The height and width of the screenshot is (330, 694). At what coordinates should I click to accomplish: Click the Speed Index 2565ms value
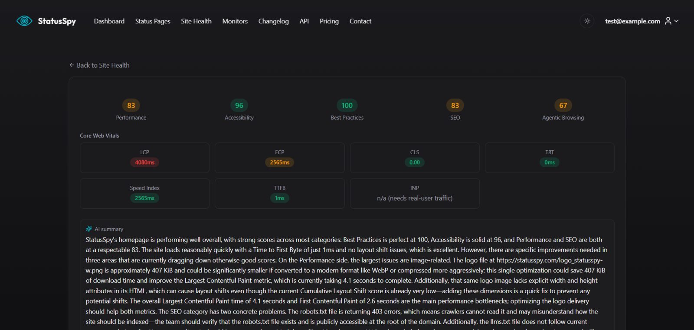coord(144,198)
